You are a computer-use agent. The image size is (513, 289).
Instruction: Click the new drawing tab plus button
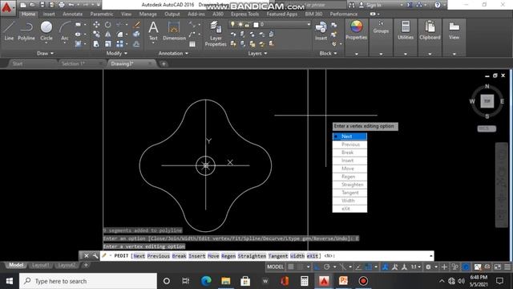[164, 63]
